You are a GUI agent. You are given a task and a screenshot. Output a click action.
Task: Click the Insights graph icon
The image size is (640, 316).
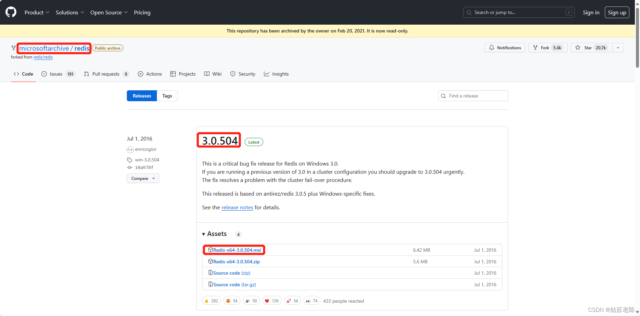(x=267, y=74)
